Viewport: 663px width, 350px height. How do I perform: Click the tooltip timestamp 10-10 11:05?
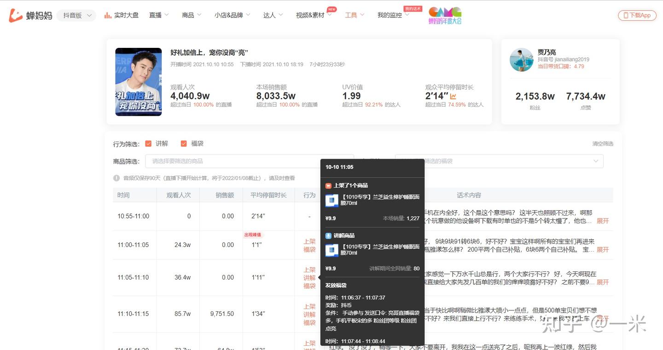(x=339, y=167)
